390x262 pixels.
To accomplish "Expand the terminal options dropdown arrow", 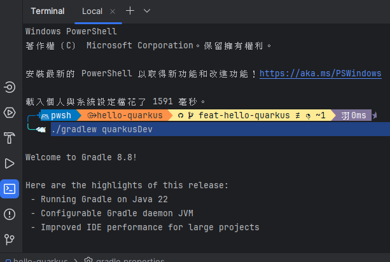I will 147,11.
